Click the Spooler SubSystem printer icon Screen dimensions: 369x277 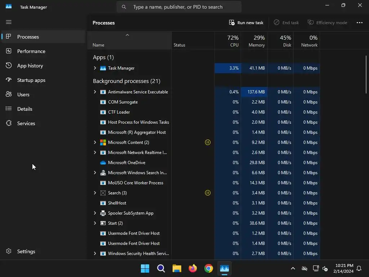tap(103, 213)
